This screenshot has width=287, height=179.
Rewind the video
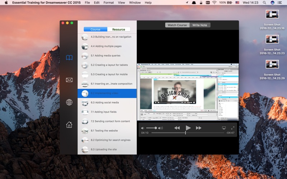(x=177, y=128)
